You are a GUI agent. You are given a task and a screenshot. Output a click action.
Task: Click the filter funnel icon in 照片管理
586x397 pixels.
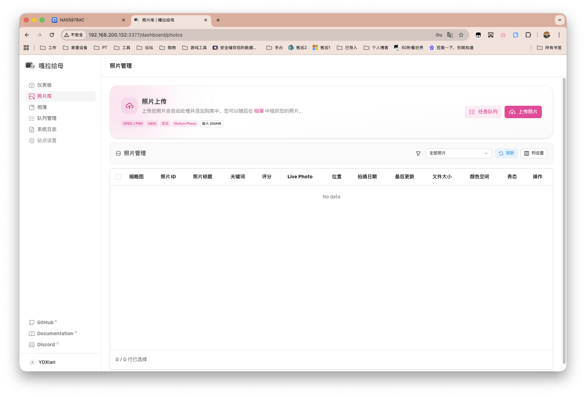418,153
